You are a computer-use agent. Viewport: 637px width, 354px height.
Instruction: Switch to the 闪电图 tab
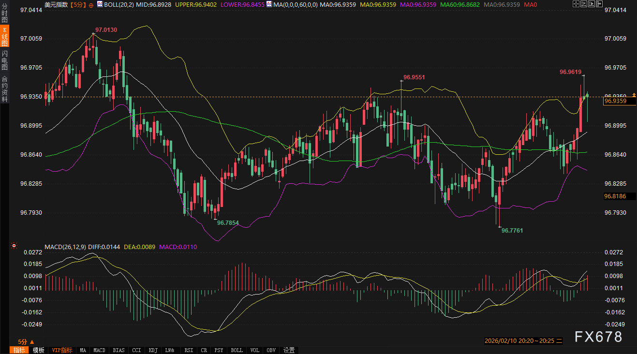coord(4,60)
